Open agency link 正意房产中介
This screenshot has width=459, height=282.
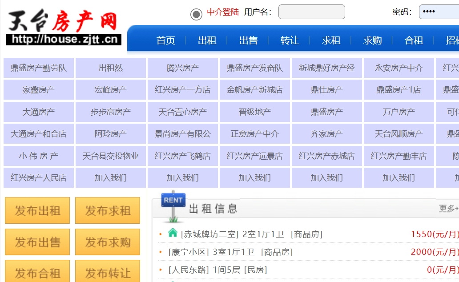coord(255,134)
